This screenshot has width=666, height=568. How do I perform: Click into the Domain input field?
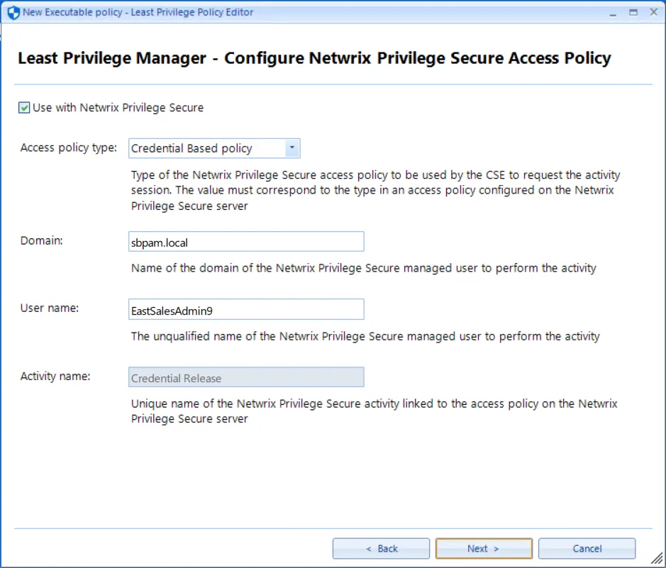click(x=246, y=242)
